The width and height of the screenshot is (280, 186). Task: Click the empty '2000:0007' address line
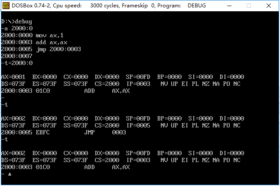17,56
